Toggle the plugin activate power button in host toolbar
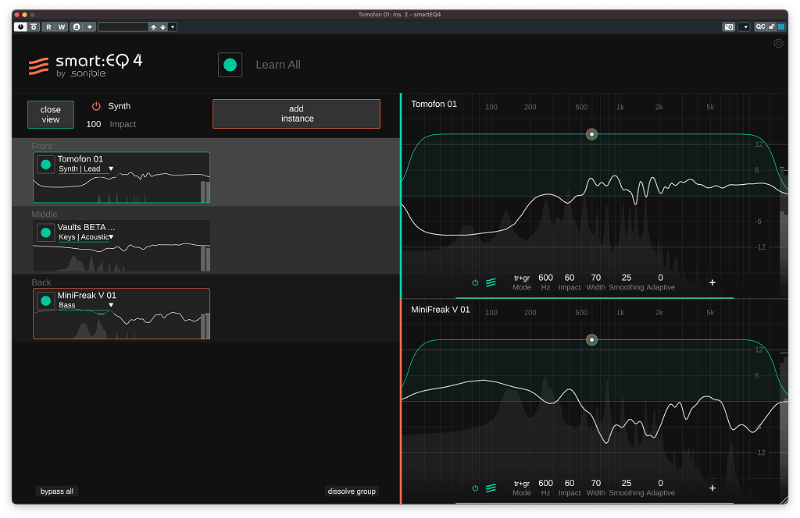 click(20, 27)
